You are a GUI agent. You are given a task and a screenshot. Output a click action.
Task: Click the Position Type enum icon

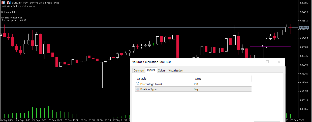click(138, 89)
